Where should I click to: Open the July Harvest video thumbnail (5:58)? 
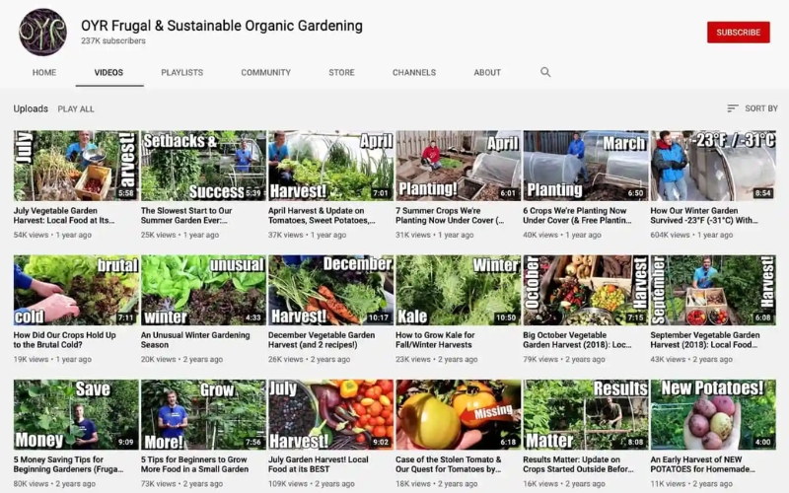click(76, 166)
